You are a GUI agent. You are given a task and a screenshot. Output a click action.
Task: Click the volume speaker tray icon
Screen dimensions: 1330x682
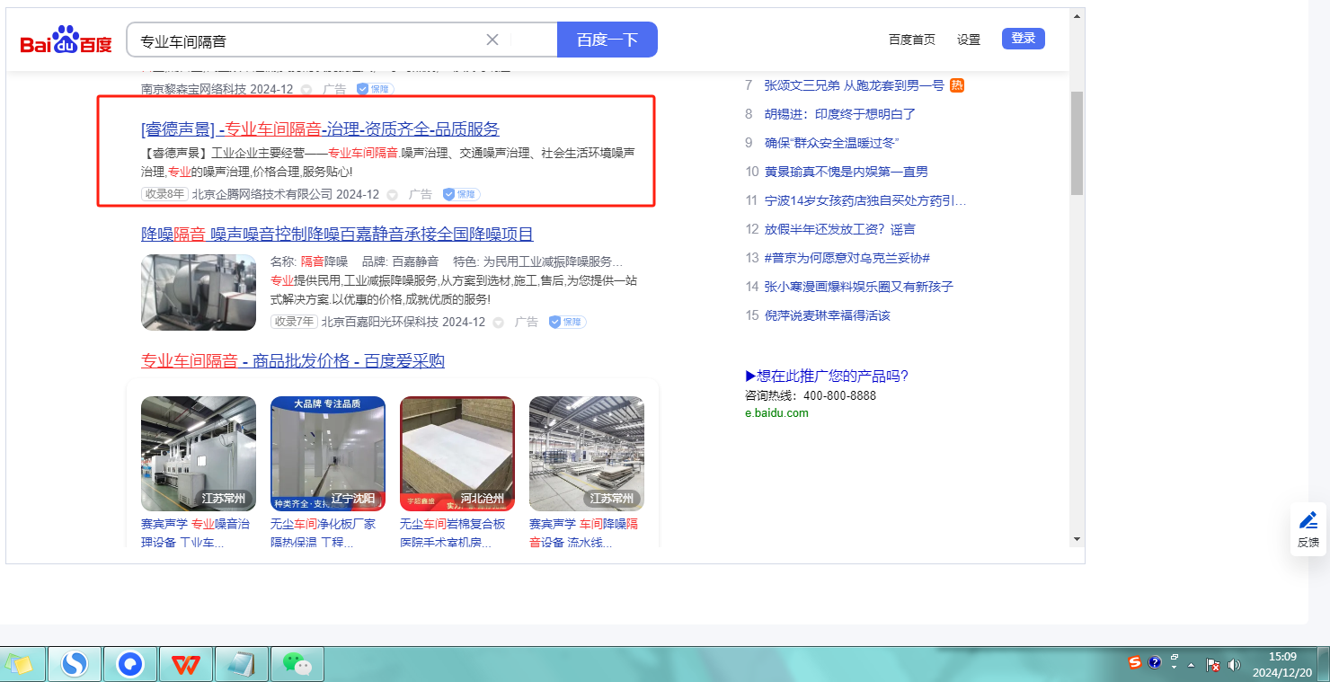coord(1234,665)
